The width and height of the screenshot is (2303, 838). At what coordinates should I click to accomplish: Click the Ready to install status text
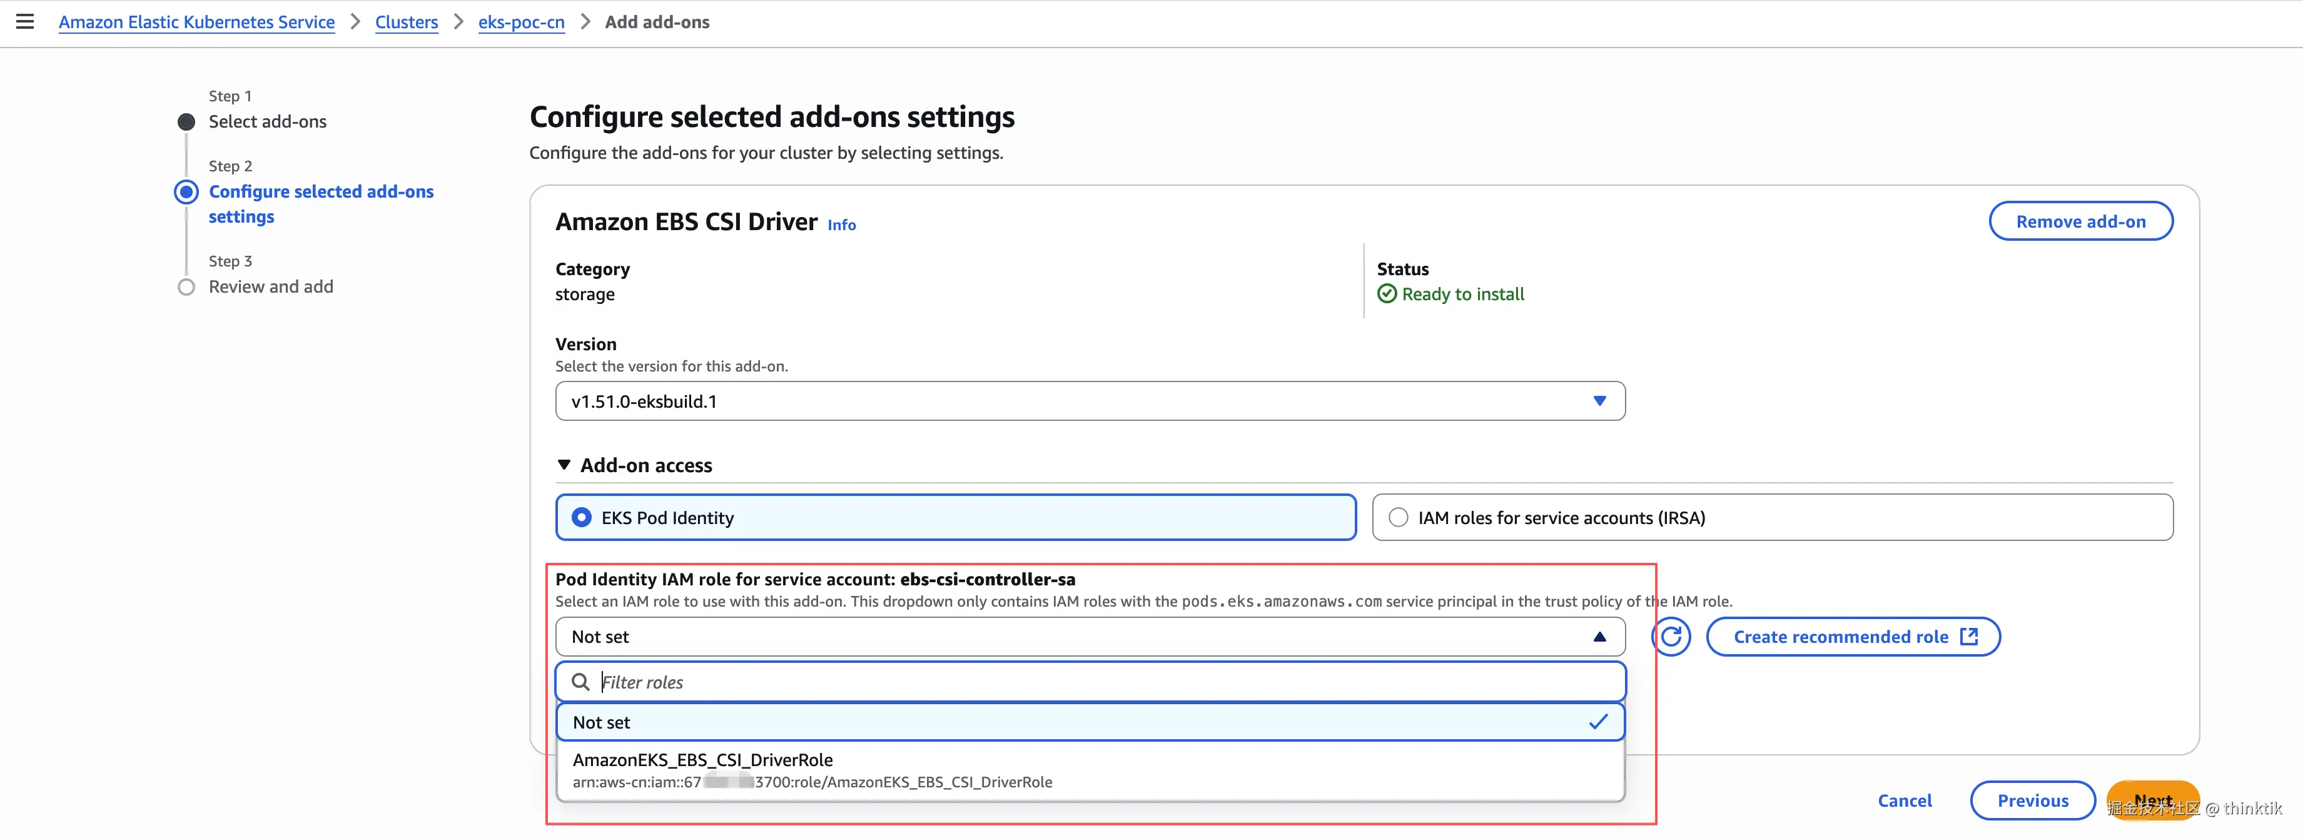(1462, 295)
